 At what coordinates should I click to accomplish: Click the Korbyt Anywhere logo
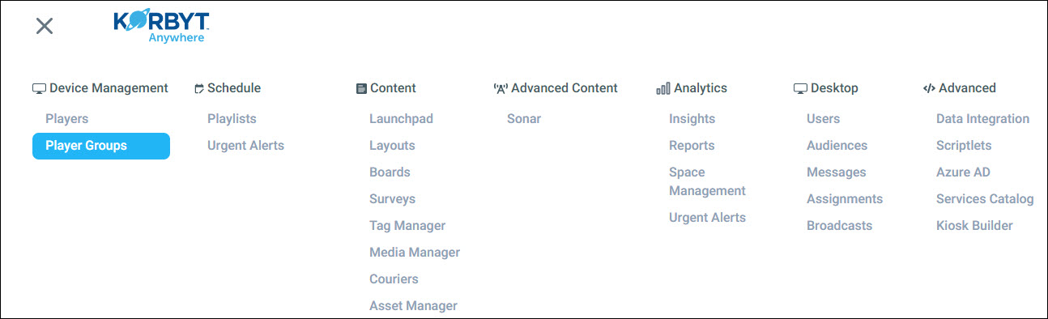tap(162, 27)
